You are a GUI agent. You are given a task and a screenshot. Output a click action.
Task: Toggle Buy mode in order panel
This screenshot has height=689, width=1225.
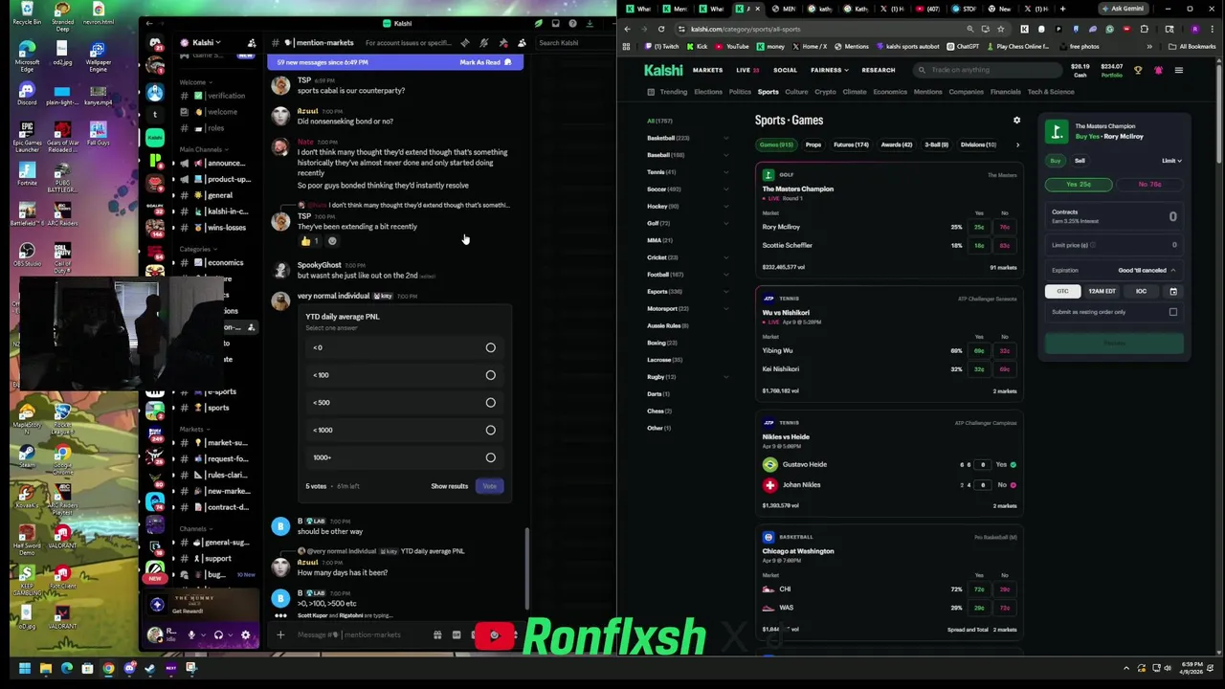pos(1056,161)
